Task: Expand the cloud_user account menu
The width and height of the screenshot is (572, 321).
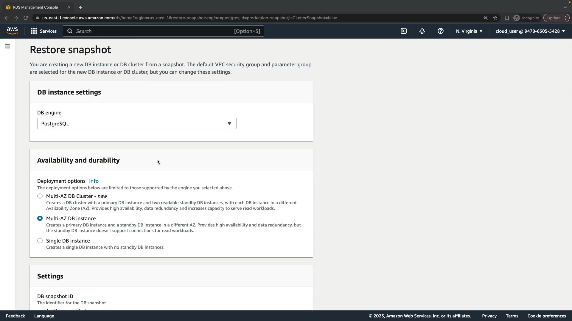Action: 530,31
